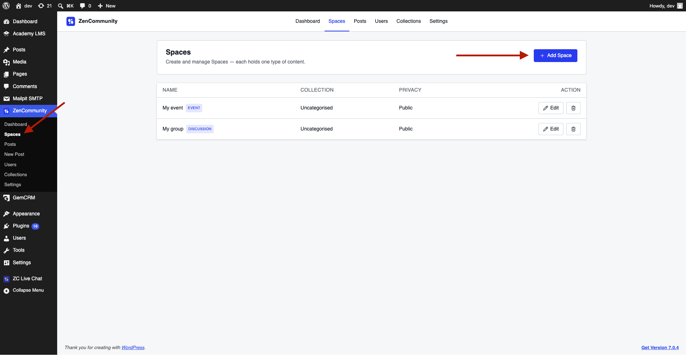Click the user avatar beside Howdy, dev

pyautogui.click(x=680, y=6)
